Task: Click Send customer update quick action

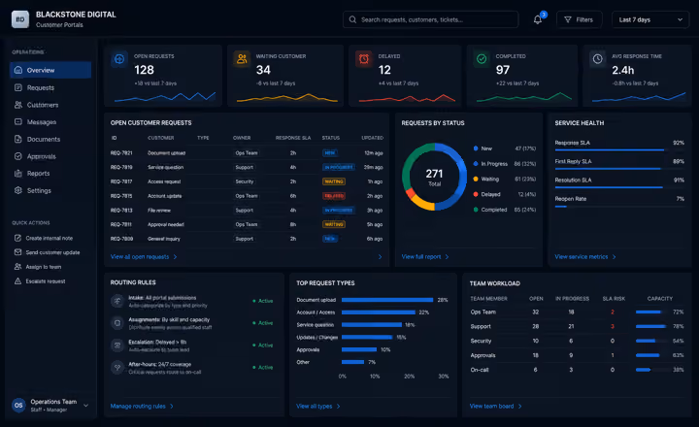Action: pyautogui.click(x=48, y=252)
